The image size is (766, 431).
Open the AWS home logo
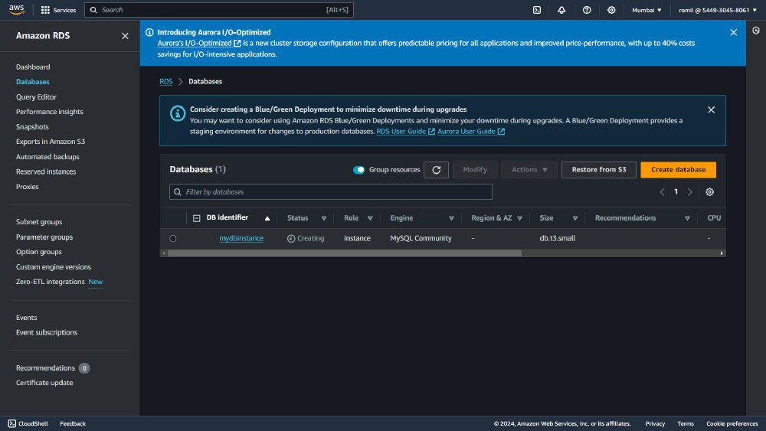pyautogui.click(x=16, y=10)
